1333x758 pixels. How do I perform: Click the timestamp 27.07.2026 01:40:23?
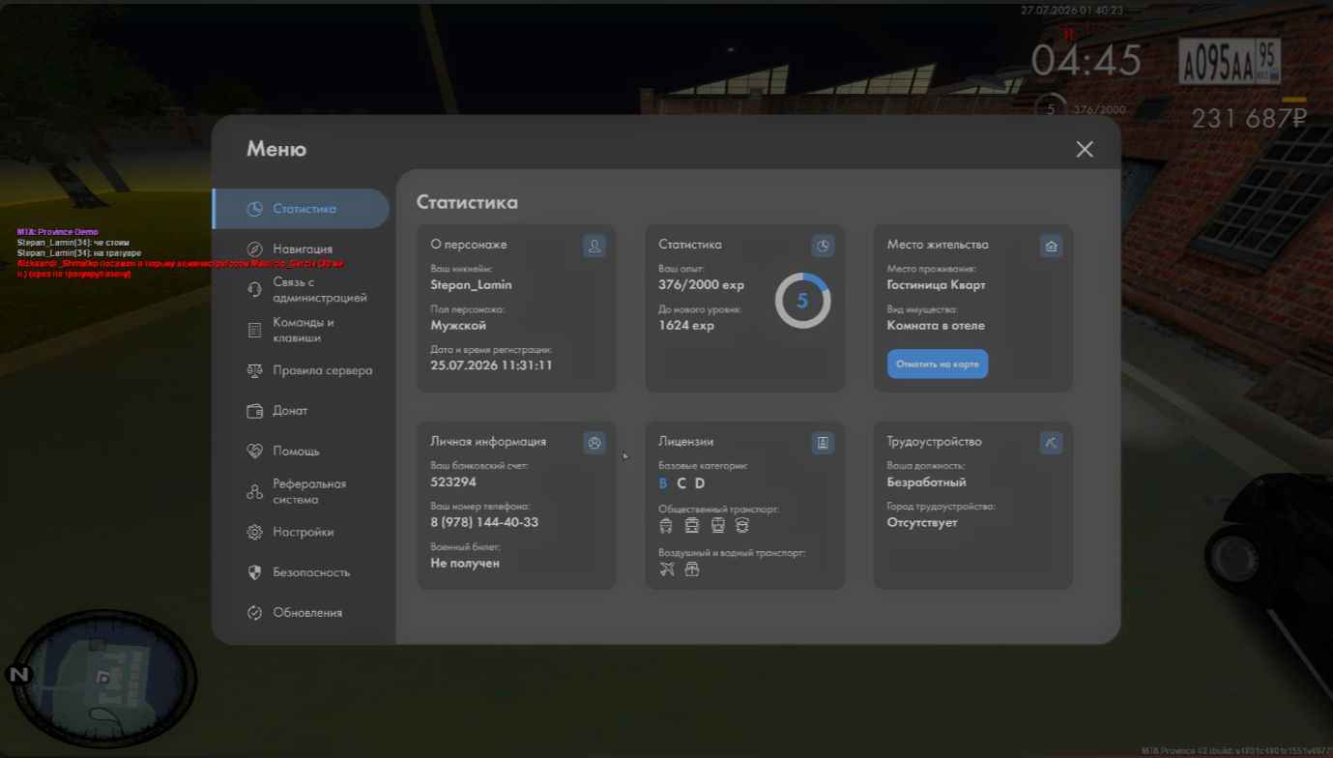click(x=1072, y=11)
